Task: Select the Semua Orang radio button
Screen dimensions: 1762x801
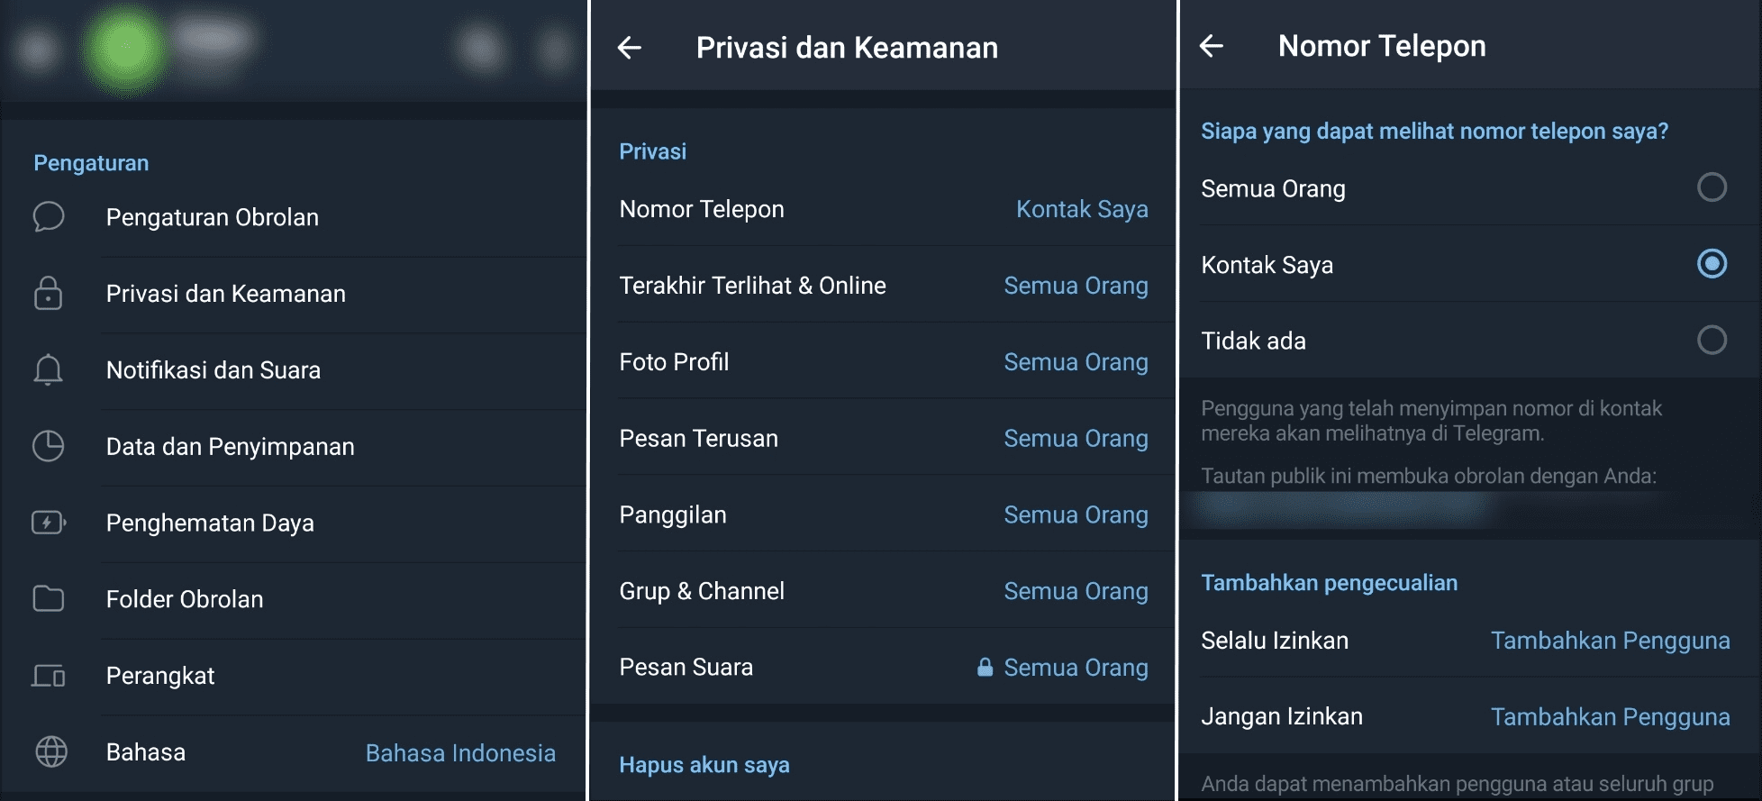Action: (x=1712, y=187)
